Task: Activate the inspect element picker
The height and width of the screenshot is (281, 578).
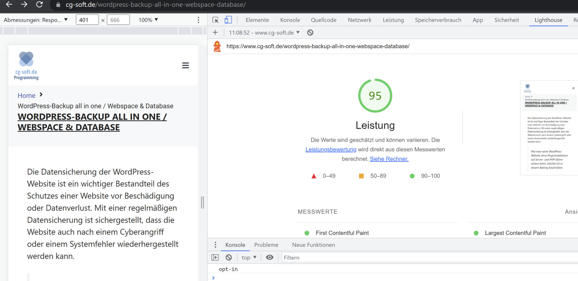Action: (216, 20)
